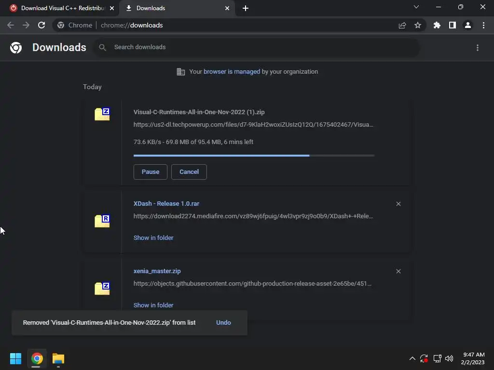Click the Chrome logo beside Downloads title
The image size is (494, 370).
(16, 48)
